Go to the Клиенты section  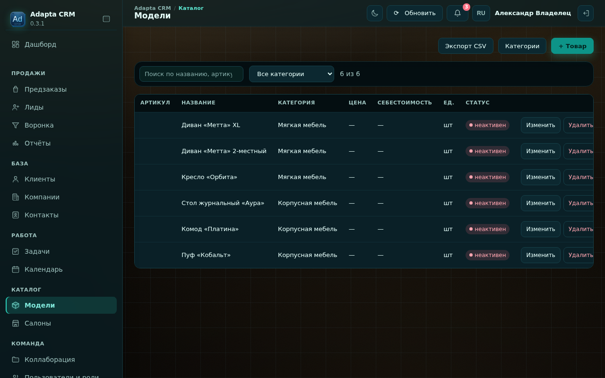61,179
